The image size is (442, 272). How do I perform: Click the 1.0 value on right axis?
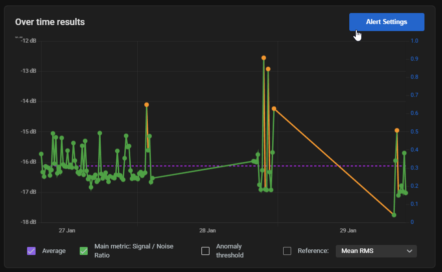[414, 41]
